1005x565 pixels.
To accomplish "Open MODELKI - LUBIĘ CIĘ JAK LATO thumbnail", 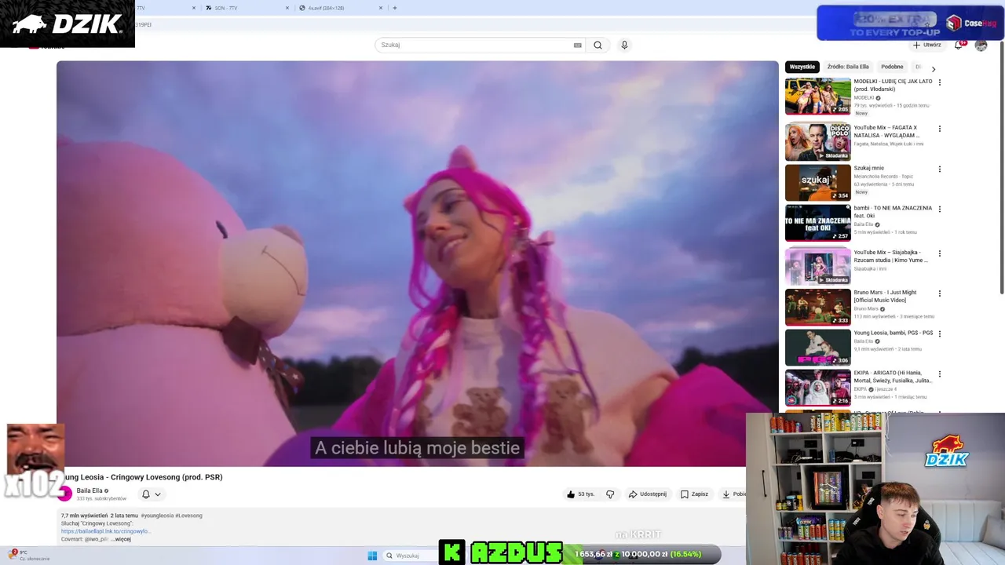I will 817,96.
